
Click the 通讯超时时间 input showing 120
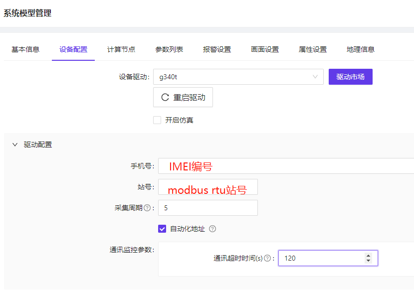click(328, 258)
